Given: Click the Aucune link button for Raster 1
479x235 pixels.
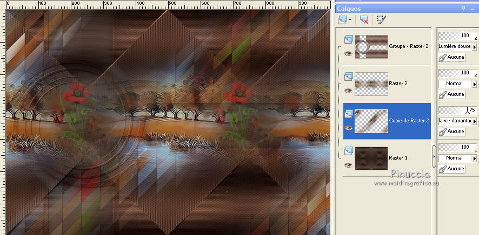Looking at the screenshot, I should 452,169.
